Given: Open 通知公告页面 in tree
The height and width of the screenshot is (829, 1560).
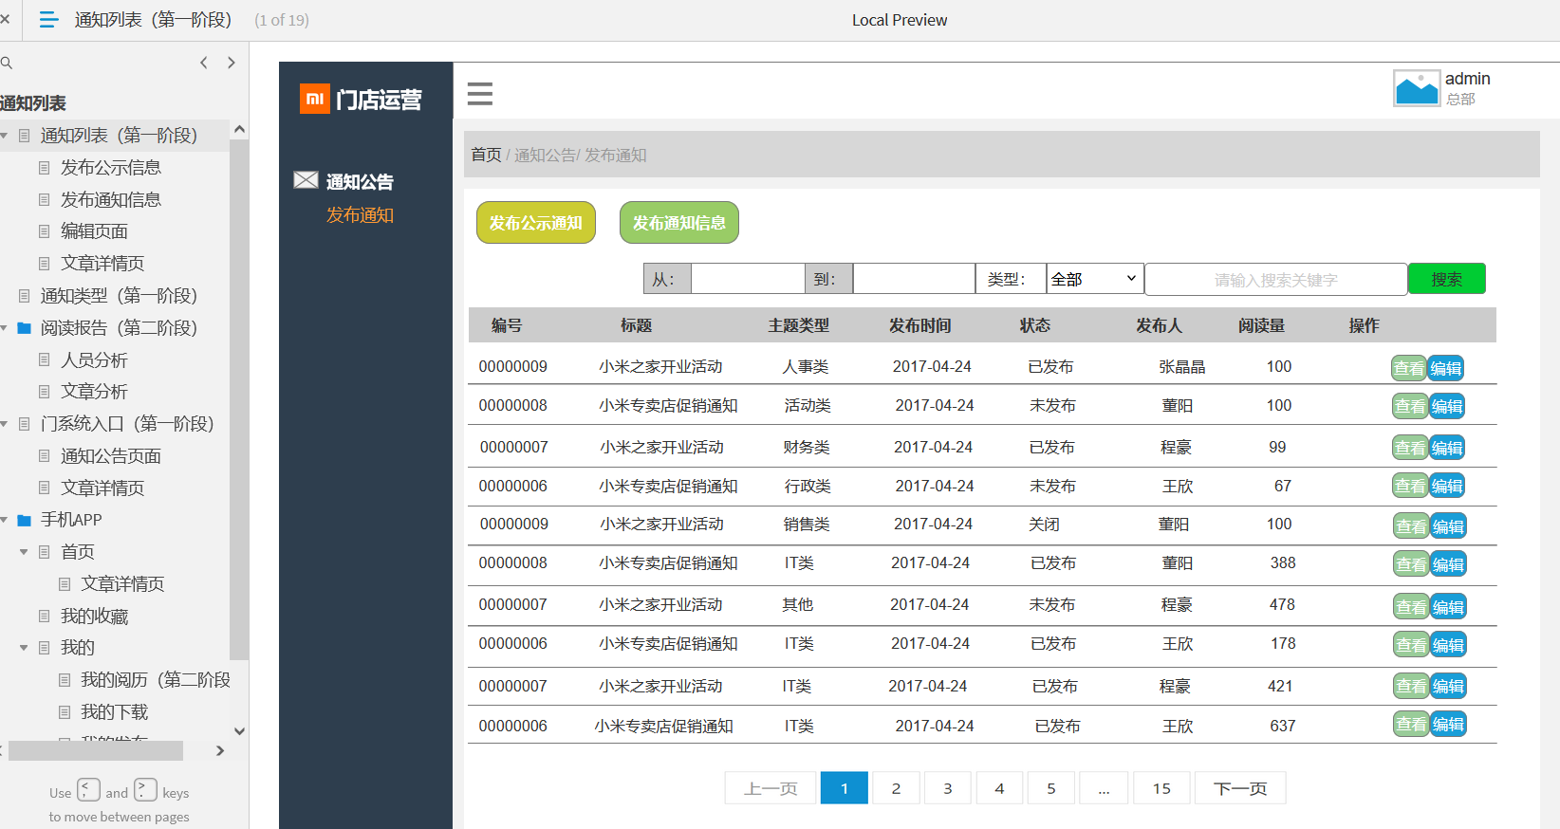Looking at the screenshot, I should (111, 456).
